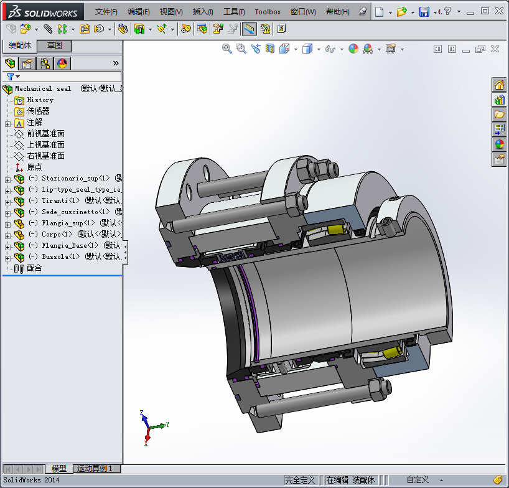Select the 运动算例1 bottom tab
This screenshot has height=488, width=509.
click(x=97, y=469)
